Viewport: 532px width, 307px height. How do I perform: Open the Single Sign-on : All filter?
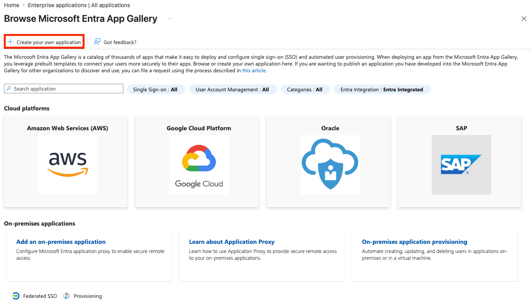[155, 90]
